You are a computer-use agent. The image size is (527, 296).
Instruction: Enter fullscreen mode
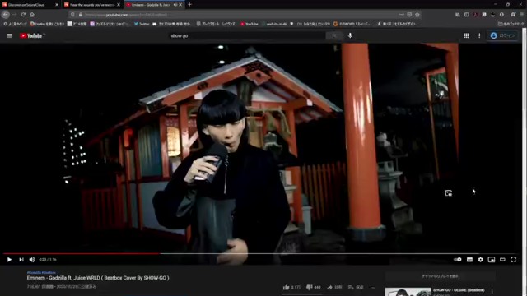pos(514,260)
